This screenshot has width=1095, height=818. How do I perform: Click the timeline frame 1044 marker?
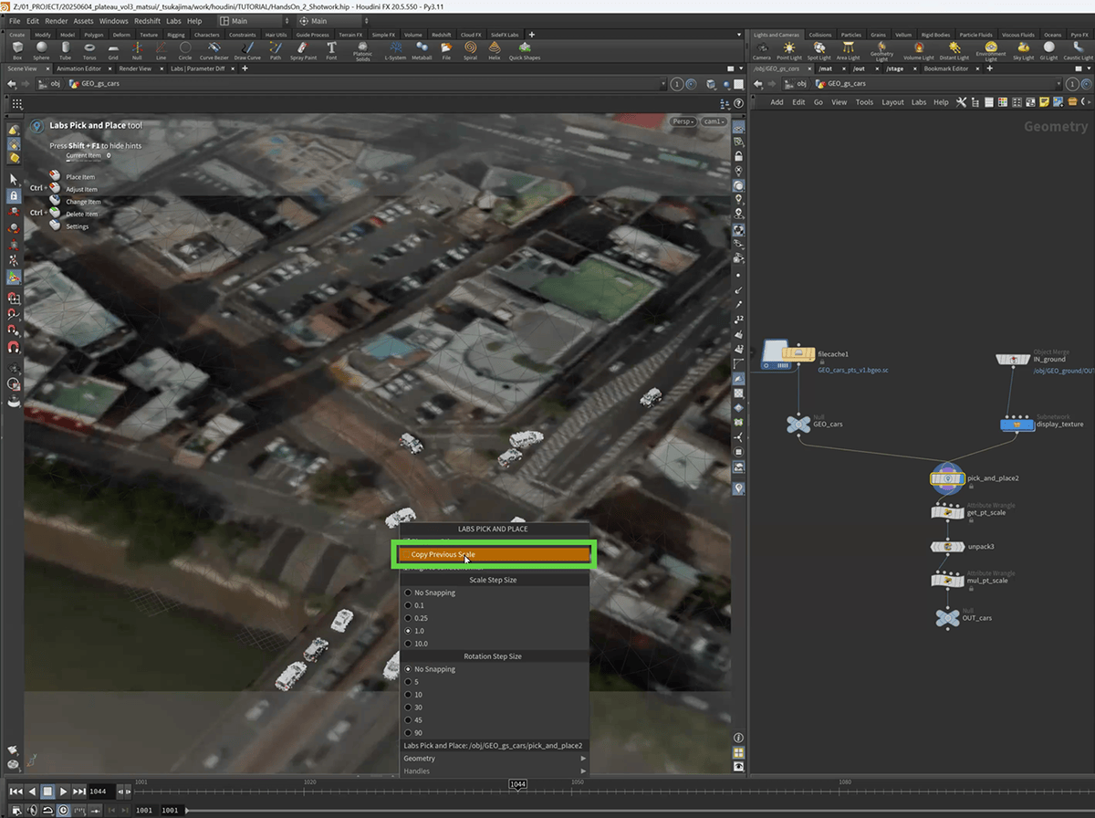(x=517, y=785)
